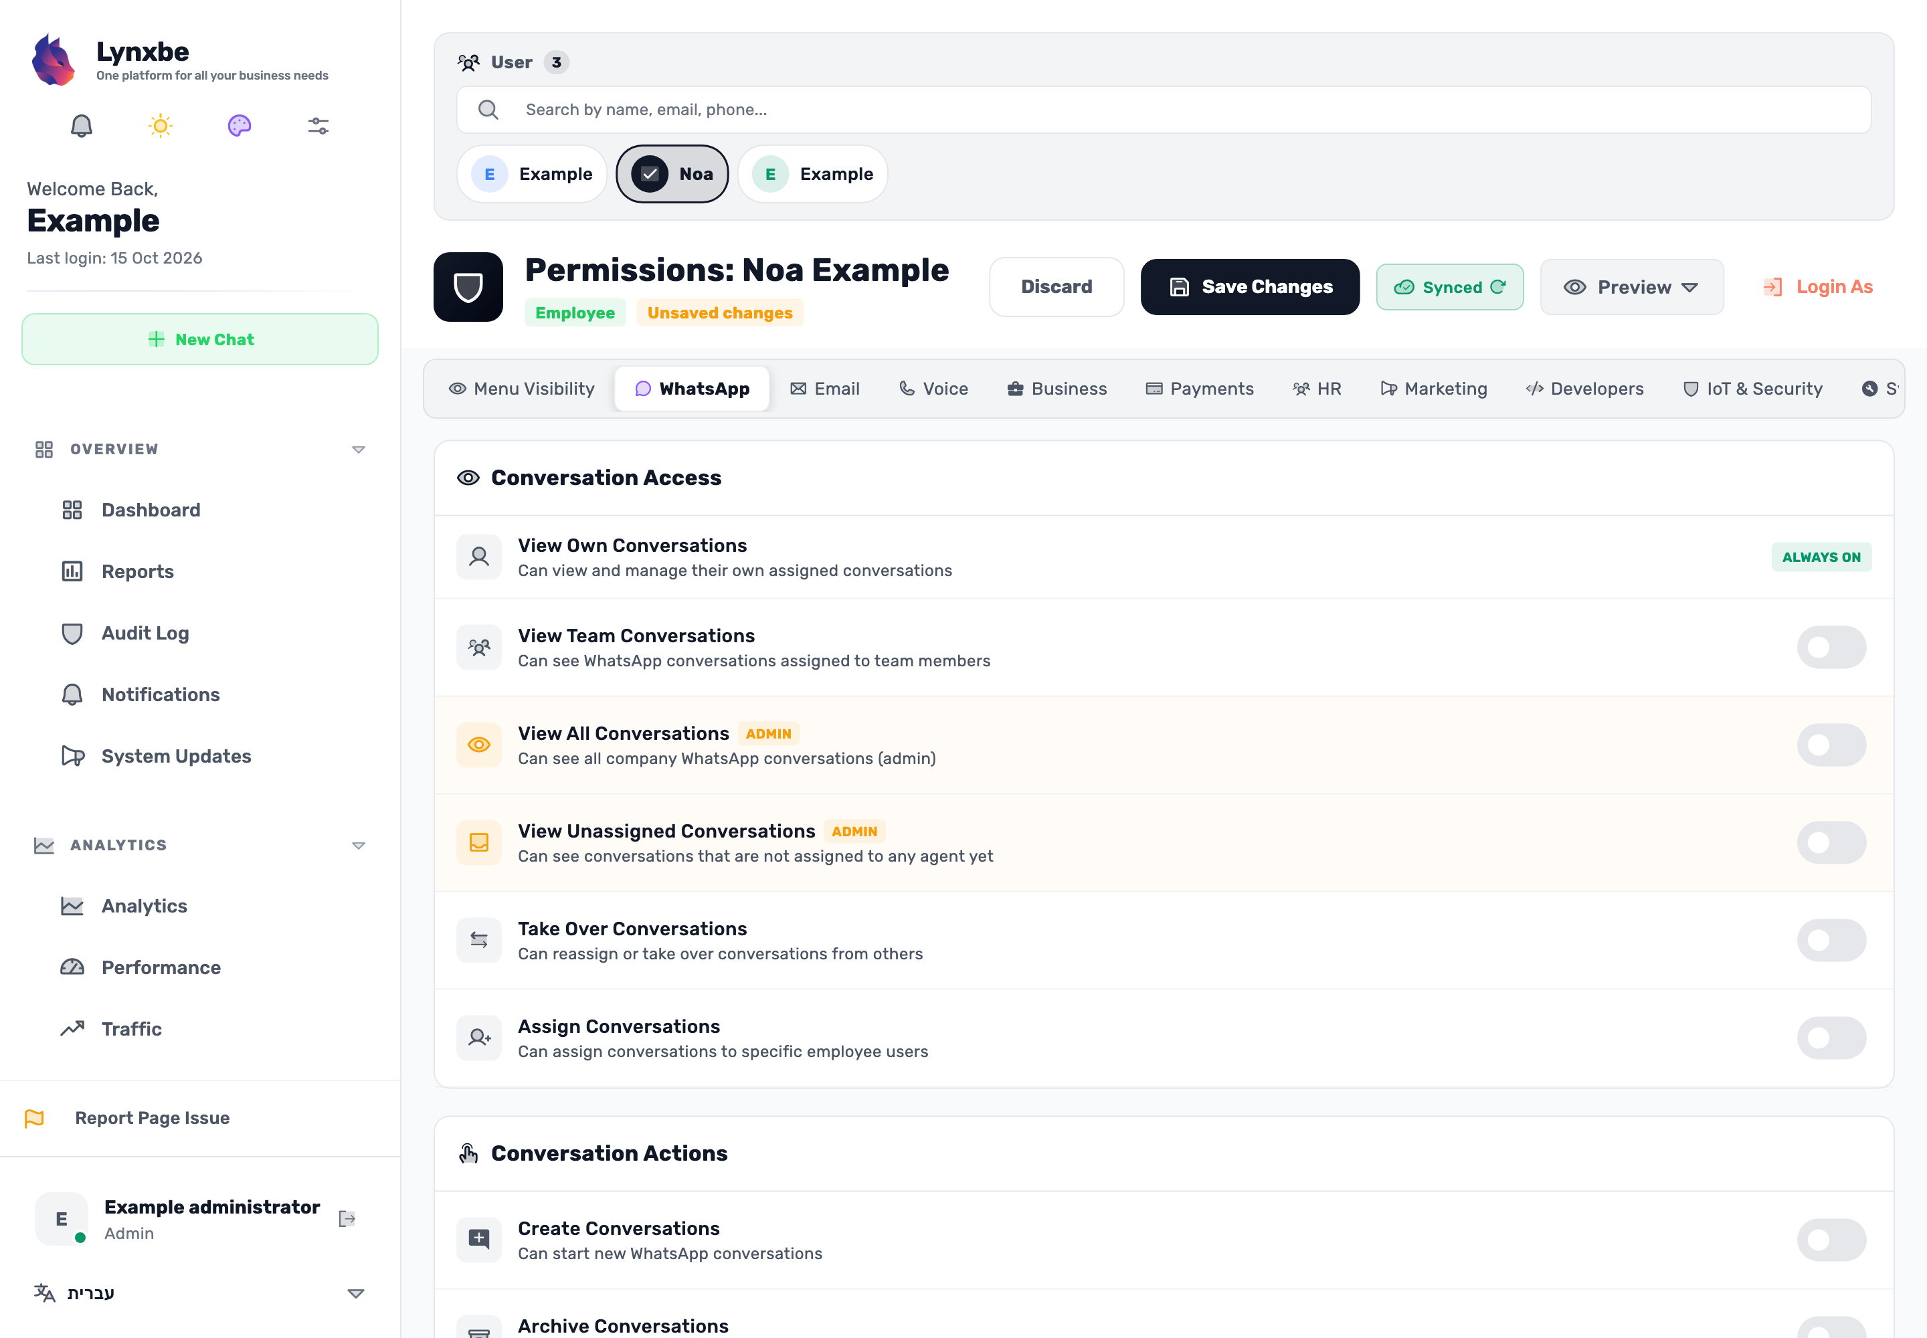Screen dimensions: 1927x1338
Task: Switch to Voice tab
Action: pos(933,389)
